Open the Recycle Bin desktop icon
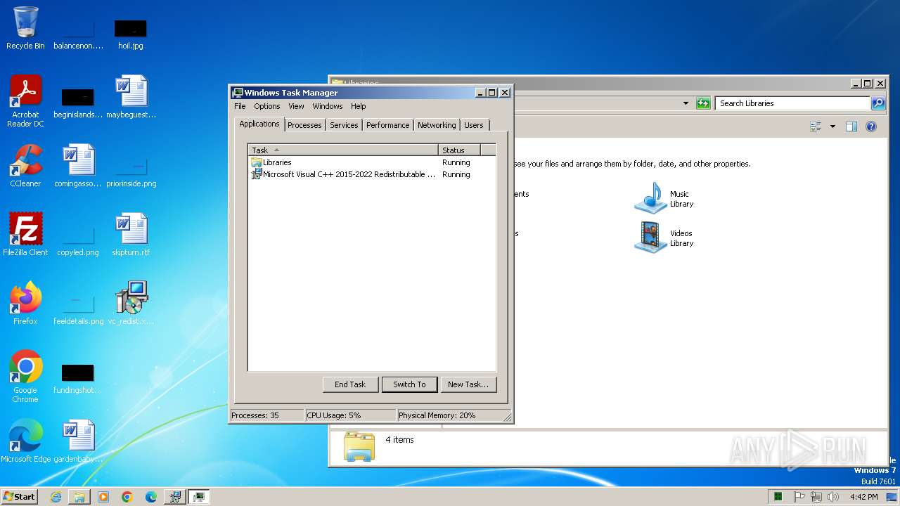 click(25, 28)
